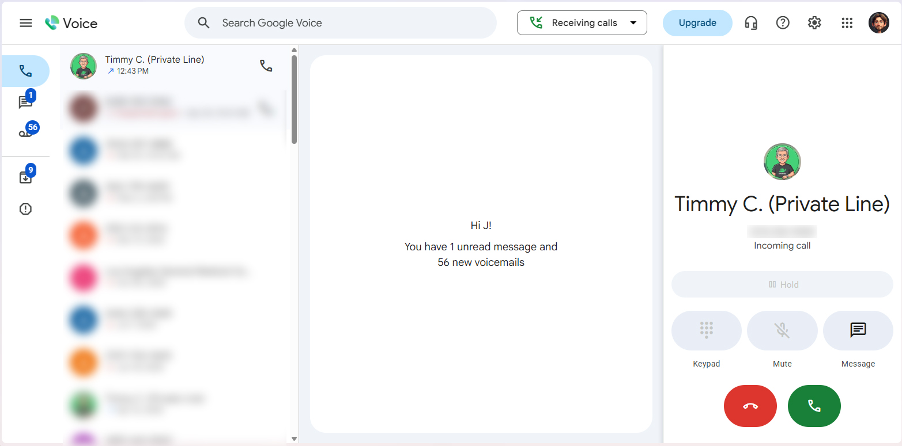Open the Google apps grid
The height and width of the screenshot is (446, 902).
pos(846,23)
